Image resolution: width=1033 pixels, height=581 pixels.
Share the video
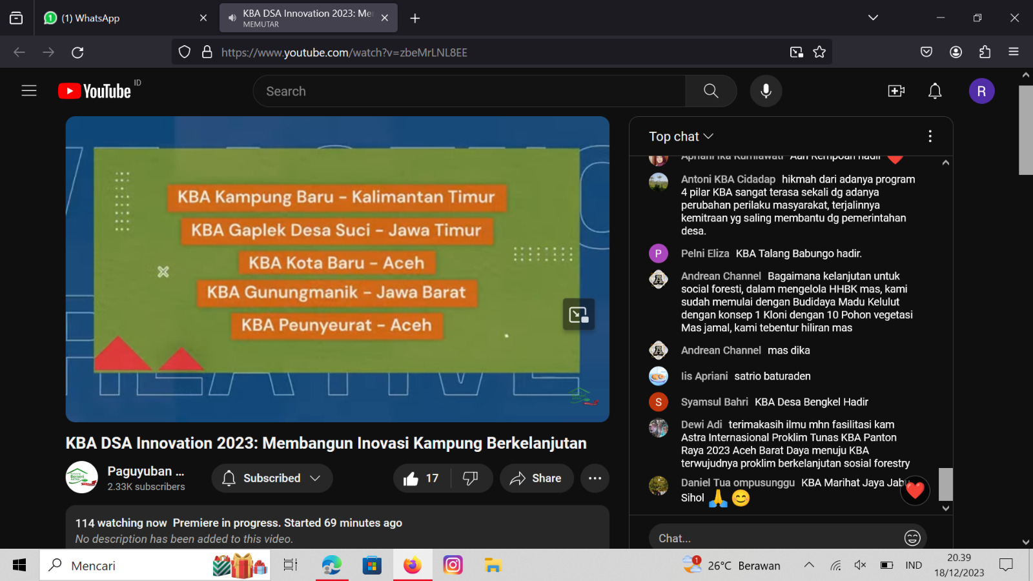[536, 478]
